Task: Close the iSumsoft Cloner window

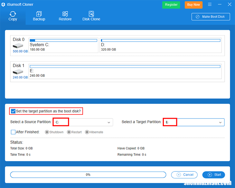Action: 229,4
